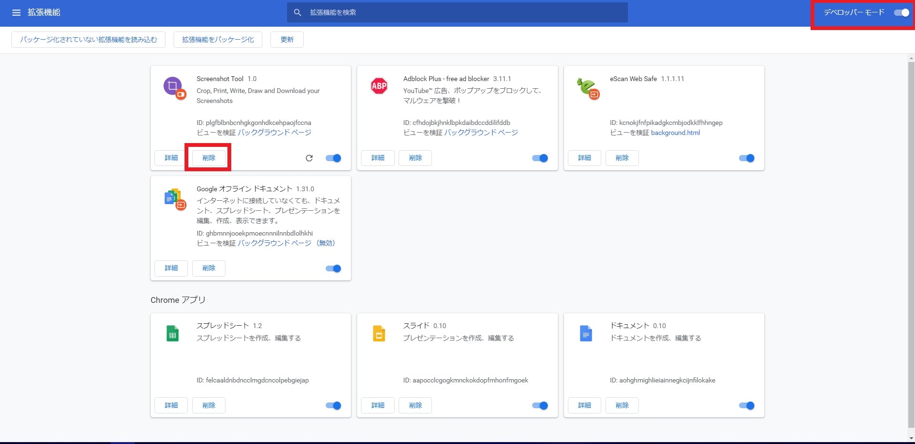Image resolution: width=915 pixels, height=444 pixels.
Task: Click 拡張機能をパッケージ化 button
Action: pyautogui.click(x=218, y=40)
